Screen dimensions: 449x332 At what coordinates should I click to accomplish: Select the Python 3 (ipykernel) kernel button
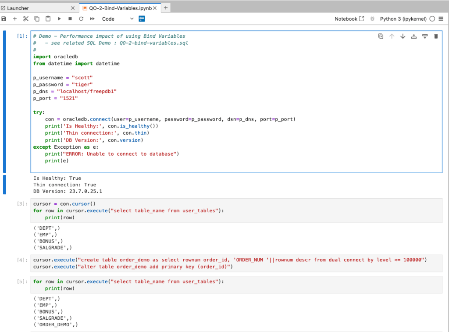pyautogui.click(x=403, y=19)
